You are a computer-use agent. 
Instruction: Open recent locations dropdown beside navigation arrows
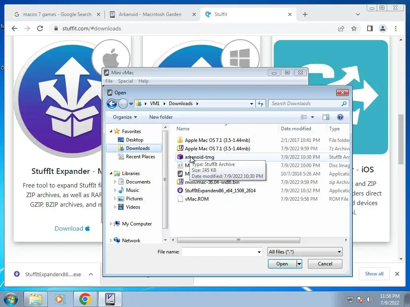(131, 104)
